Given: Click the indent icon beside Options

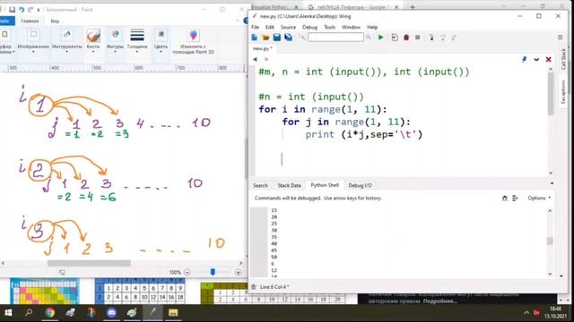Looking at the screenshot, I should pyautogui.click(x=515, y=198).
